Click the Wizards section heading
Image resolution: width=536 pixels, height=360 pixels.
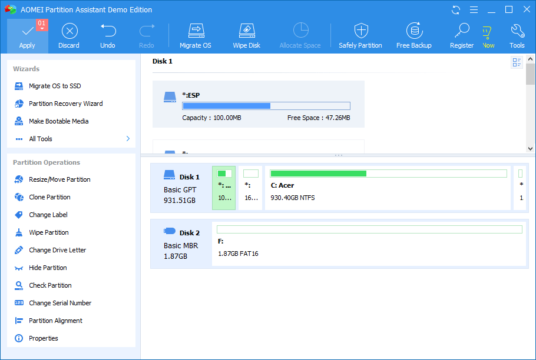[27, 69]
